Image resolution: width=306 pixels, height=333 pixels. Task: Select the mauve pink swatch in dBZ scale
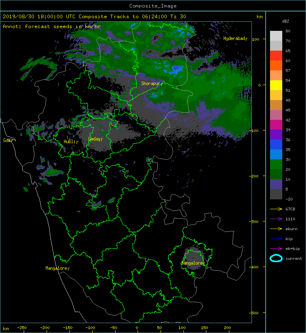point(276,115)
